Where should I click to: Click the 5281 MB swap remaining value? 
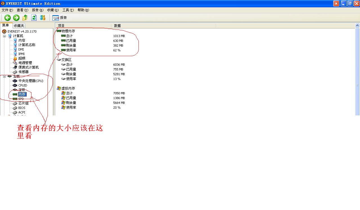tap(119, 74)
